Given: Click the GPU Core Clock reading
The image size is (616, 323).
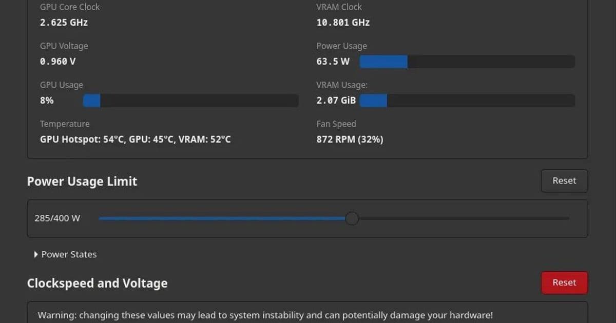Looking at the screenshot, I should [64, 22].
